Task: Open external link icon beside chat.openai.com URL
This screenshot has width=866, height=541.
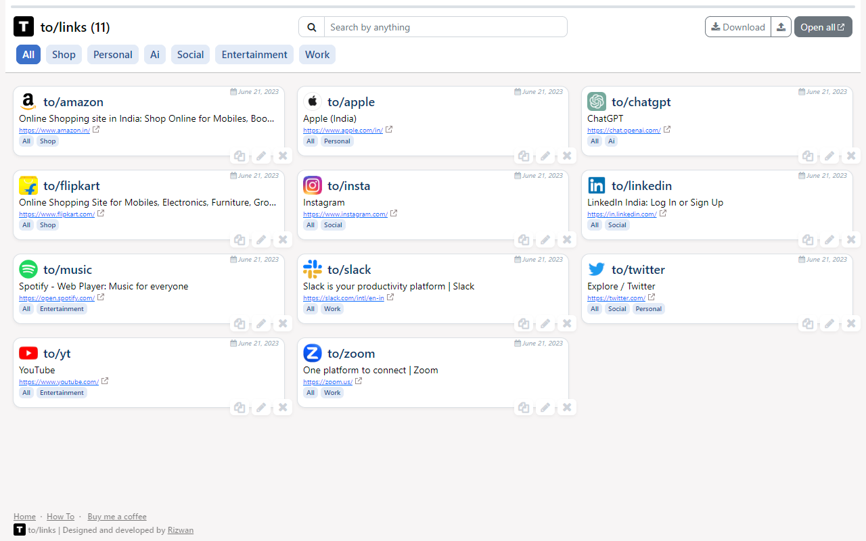Action: pos(667,130)
